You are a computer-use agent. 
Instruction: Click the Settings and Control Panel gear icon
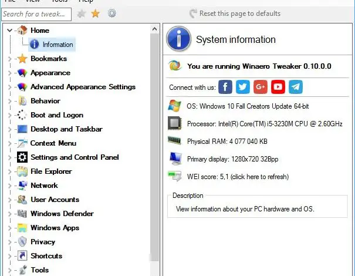point(22,157)
